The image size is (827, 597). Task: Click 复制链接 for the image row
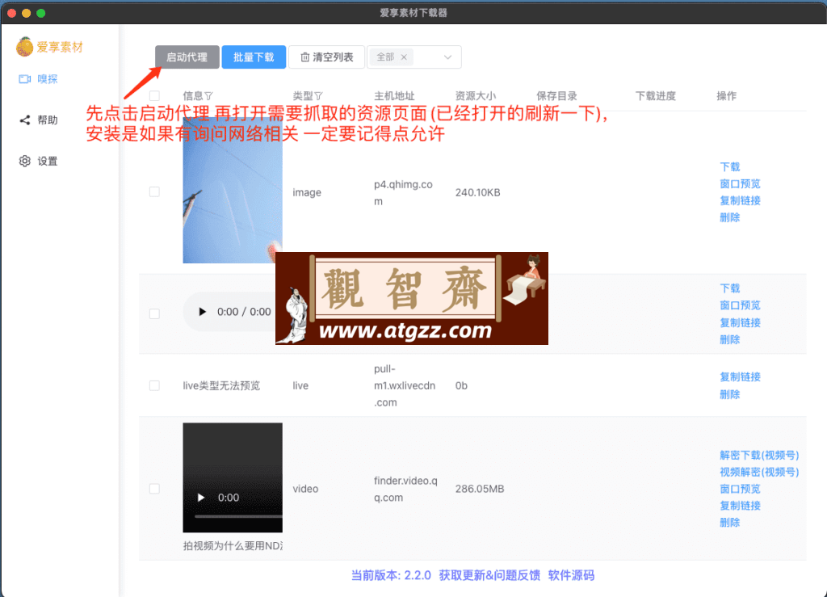point(740,200)
